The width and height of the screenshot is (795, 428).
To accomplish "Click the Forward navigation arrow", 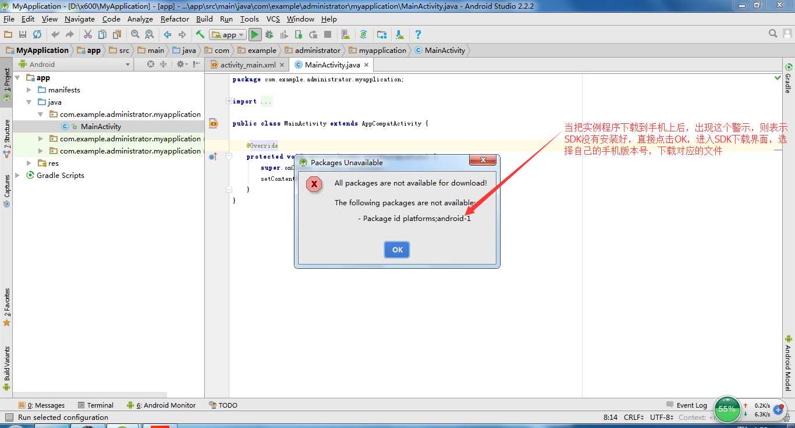I will 182,35.
